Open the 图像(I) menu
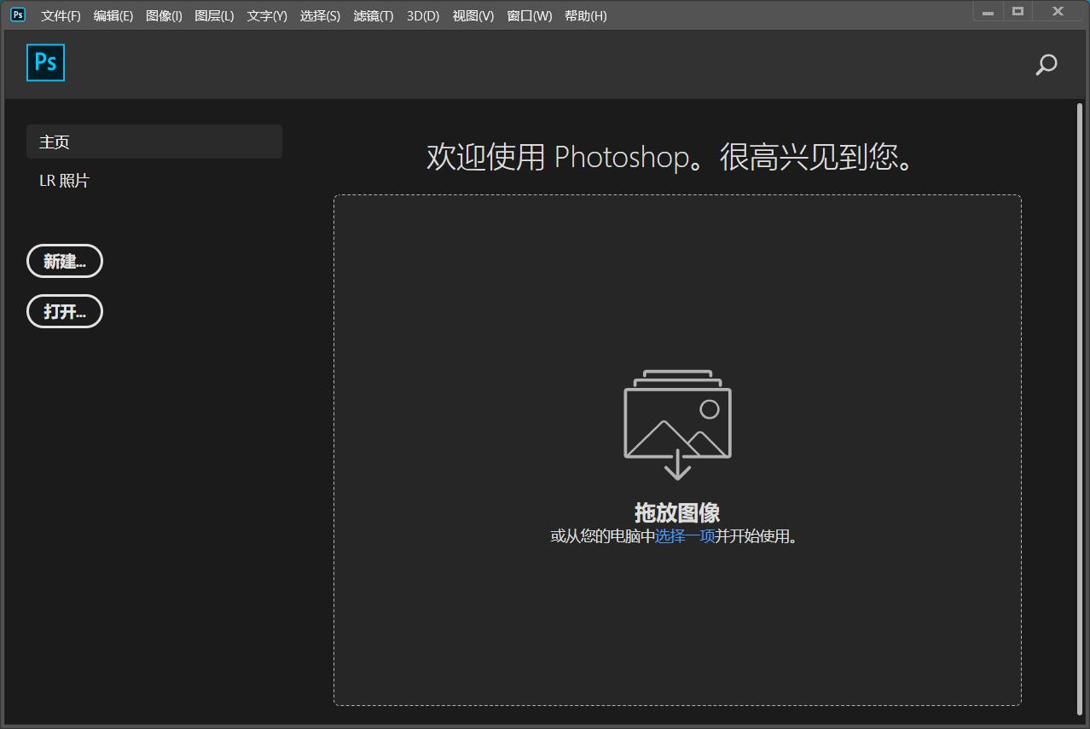Viewport: 1090px width, 729px height. pos(164,16)
